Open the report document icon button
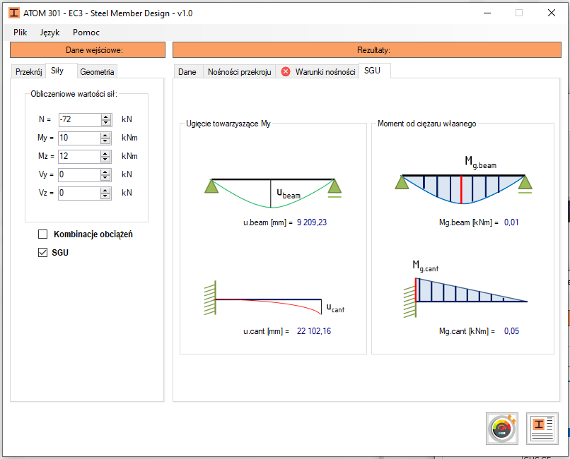 (542, 429)
